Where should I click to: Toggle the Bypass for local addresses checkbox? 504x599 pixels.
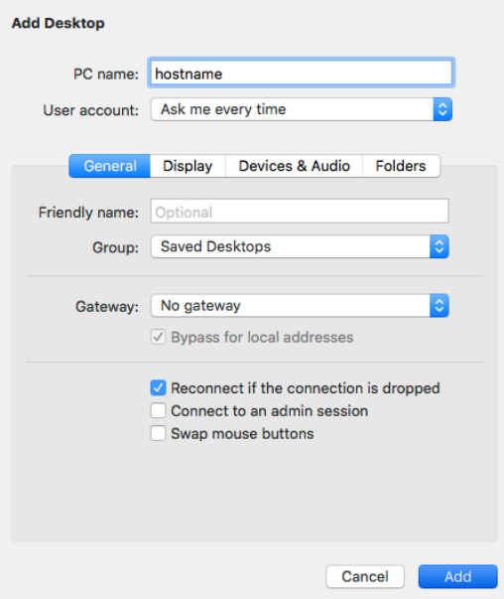[x=158, y=338]
